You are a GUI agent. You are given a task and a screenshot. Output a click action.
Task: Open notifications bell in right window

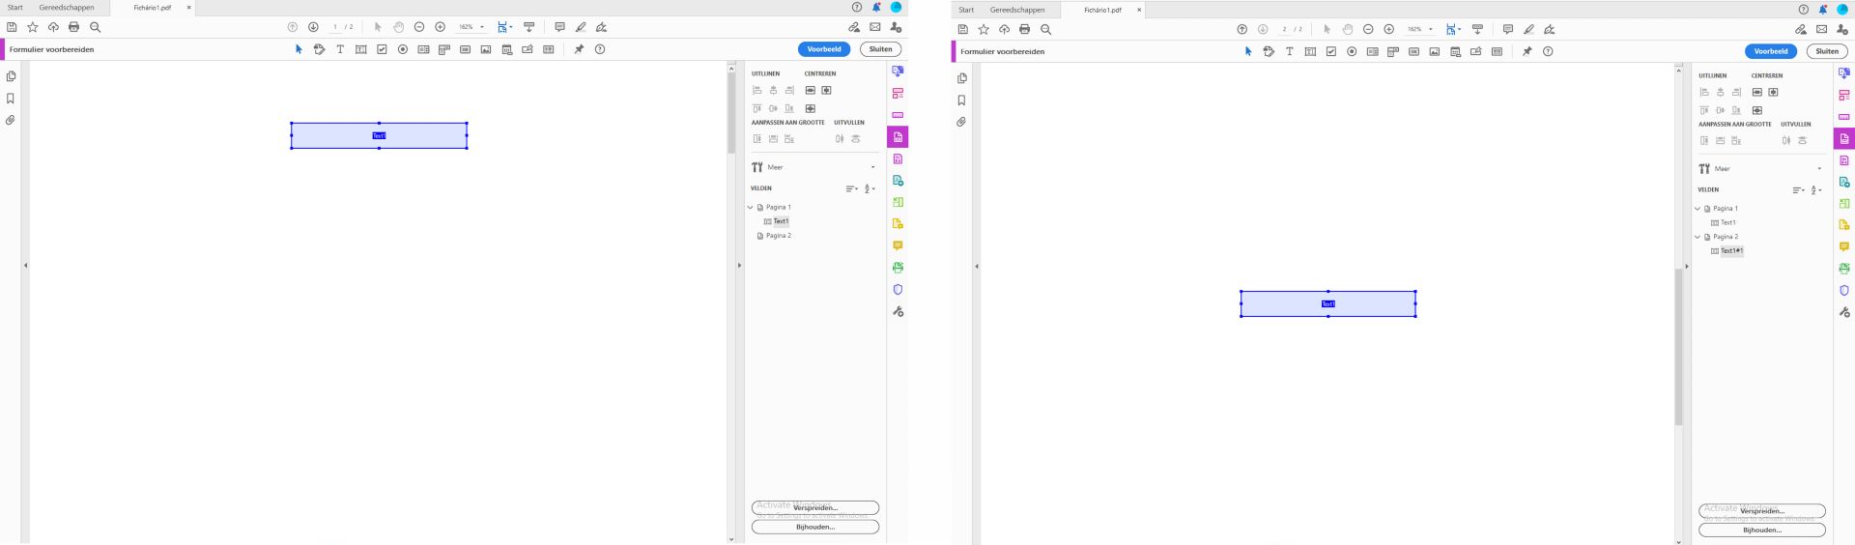[1823, 9]
